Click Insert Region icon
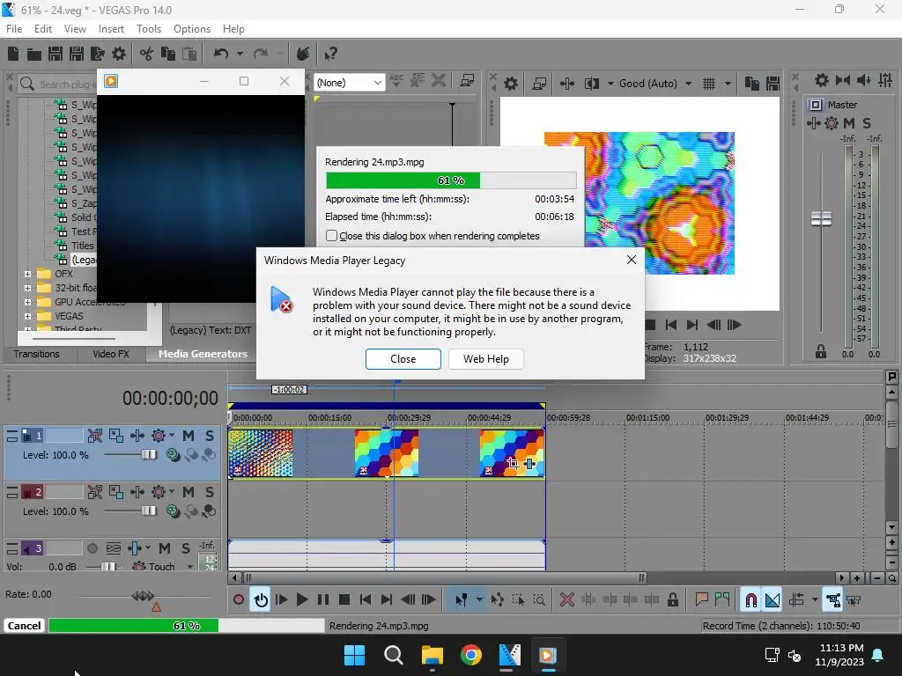This screenshot has width=902, height=676. coord(722,600)
